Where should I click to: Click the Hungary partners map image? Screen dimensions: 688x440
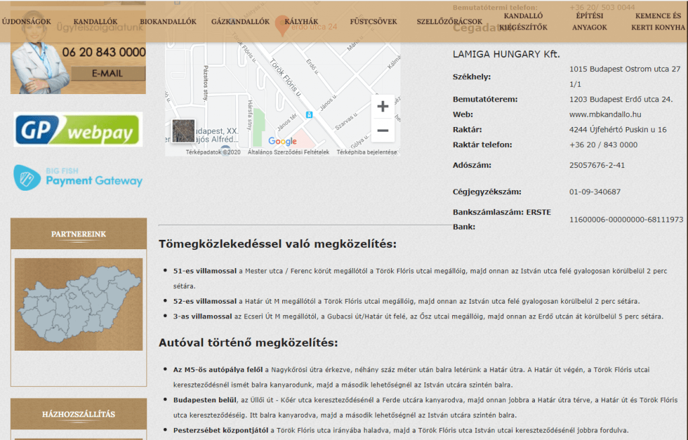tap(79, 304)
